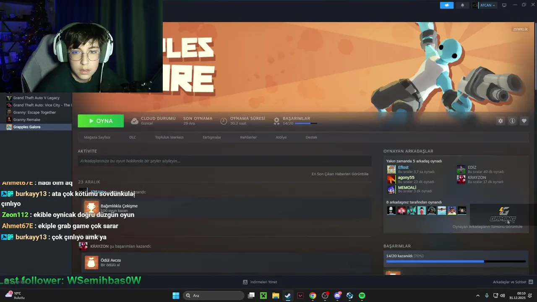Viewport: 537px width, 302px height.
Task: Open the volume speaker tray icon
Action: (503, 295)
